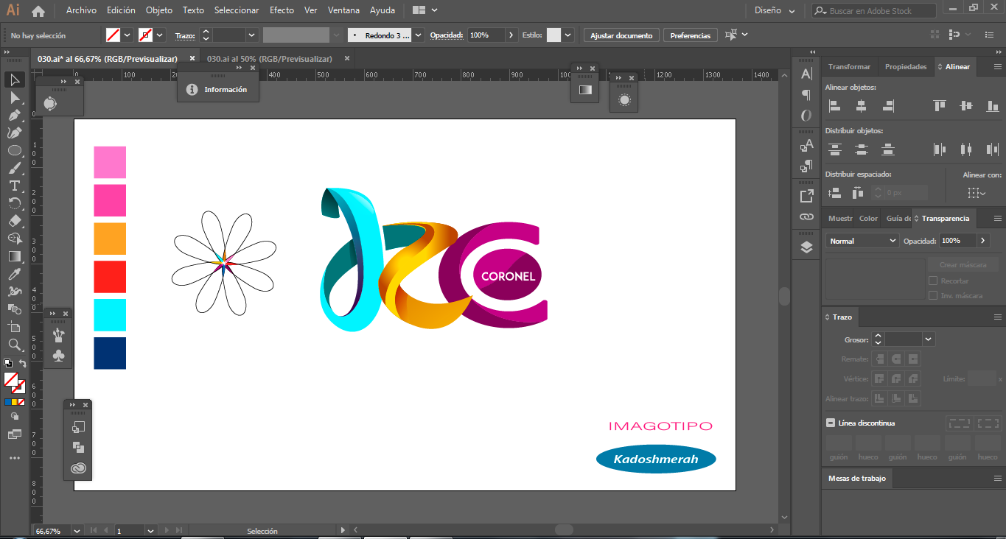Click the Información panel button
The image size is (1006, 539).
point(218,89)
